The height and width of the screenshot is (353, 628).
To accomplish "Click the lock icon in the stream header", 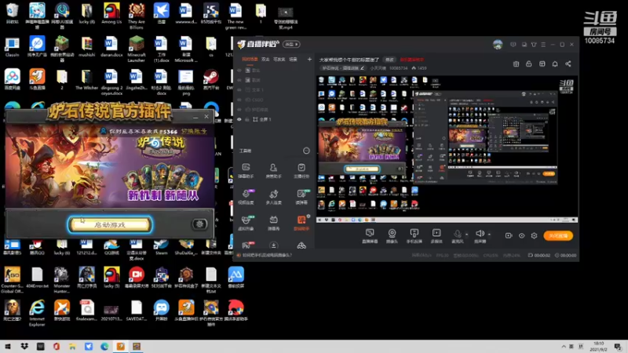I will pos(528,64).
